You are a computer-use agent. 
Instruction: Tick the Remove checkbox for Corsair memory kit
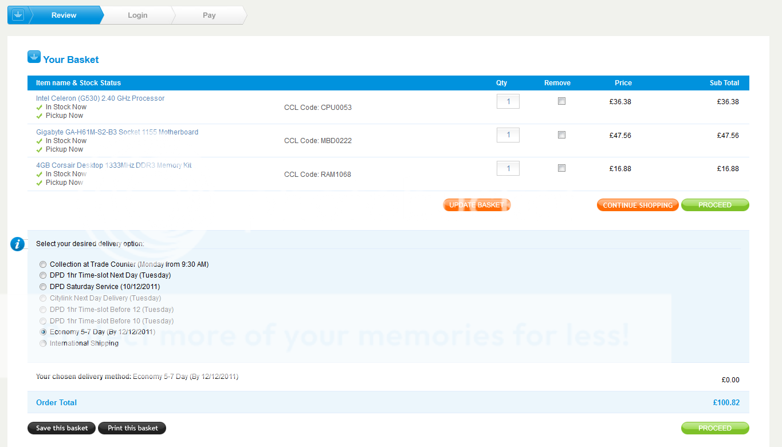tap(561, 168)
